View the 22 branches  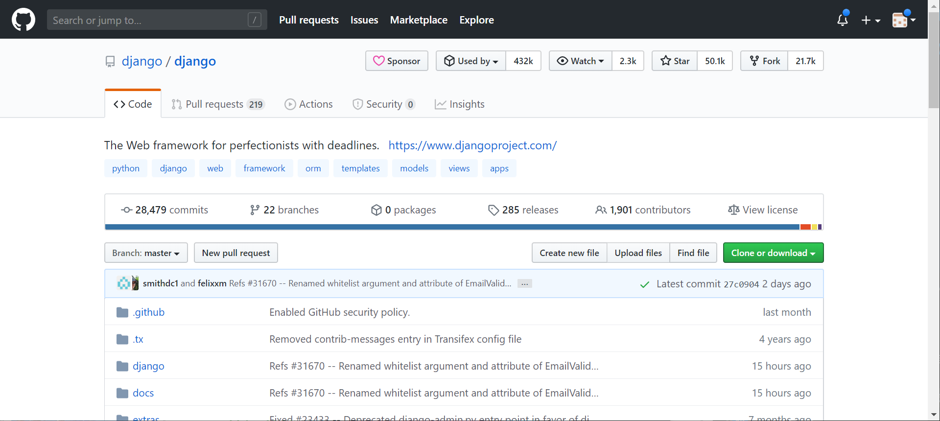coord(284,210)
